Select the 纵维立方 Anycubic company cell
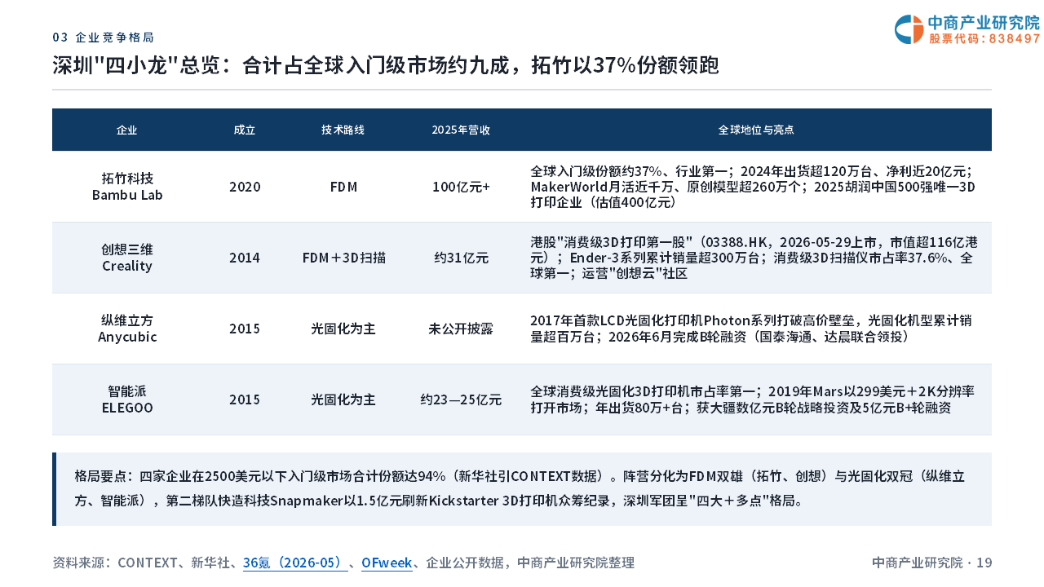The width and height of the screenshot is (1044, 587). [x=127, y=329]
